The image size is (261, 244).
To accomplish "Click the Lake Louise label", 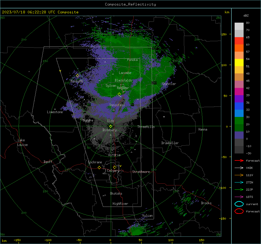I will pos(22,142).
